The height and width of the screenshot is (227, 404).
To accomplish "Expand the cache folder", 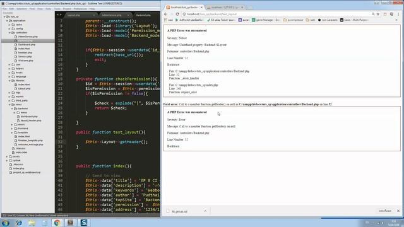I will tap(9, 25).
